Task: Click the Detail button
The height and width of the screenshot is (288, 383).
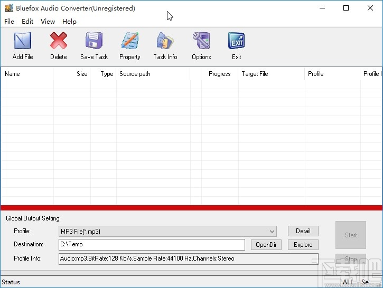Action: tap(303, 231)
